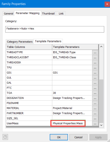Open browse button for THREADTYPE row
Image resolution: width=110 pixels, height=142 pixels.
pyautogui.click(x=95, y=52)
